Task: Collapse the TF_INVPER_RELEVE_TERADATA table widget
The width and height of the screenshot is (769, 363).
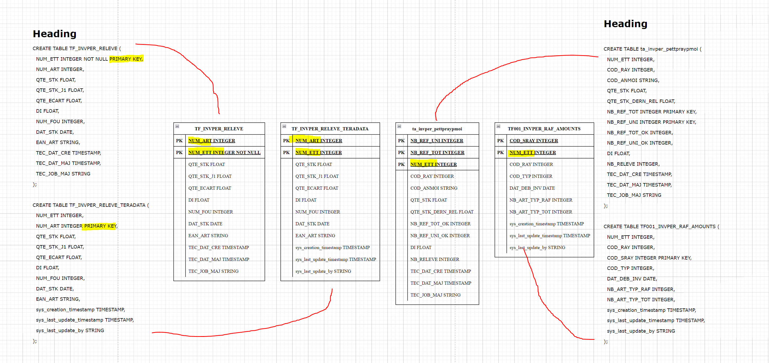Action: coord(284,126)
